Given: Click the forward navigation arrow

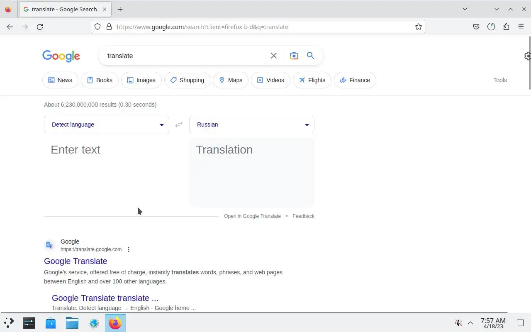Looking at the screenshot, I should tap(25, 27).
